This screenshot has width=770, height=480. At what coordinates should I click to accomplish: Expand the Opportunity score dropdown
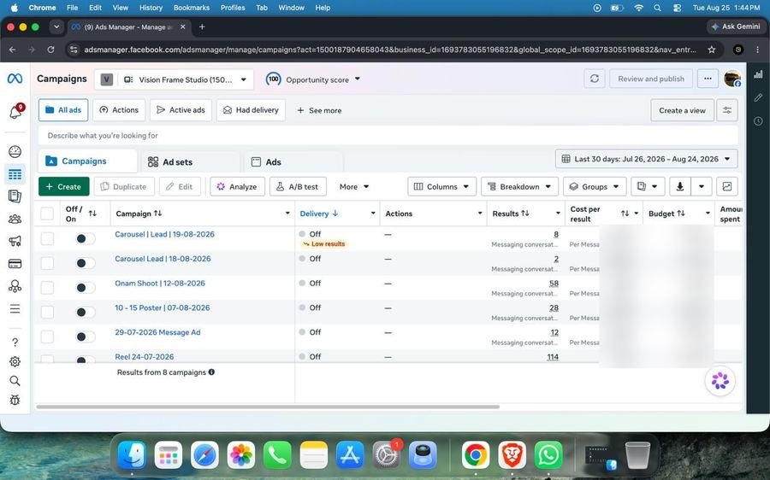[313, 79]
